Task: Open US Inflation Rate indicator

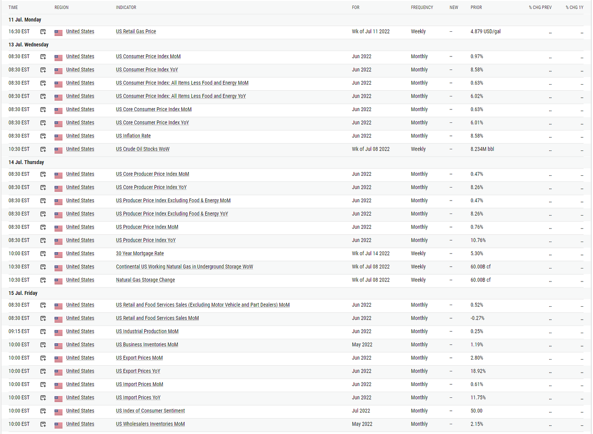Action: [133, 136]
